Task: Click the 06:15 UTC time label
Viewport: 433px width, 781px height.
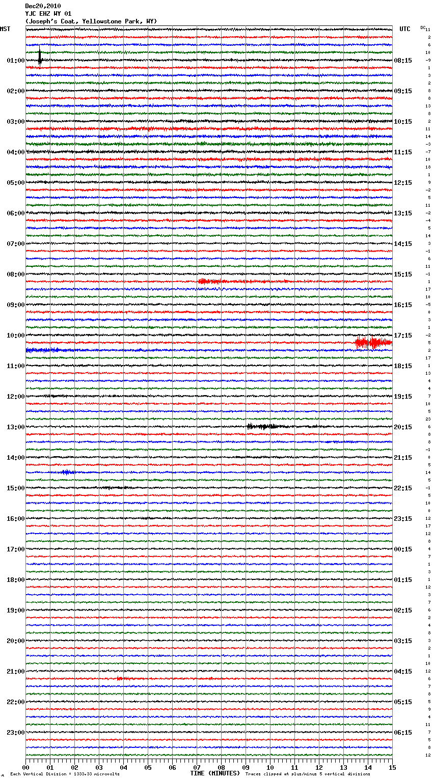Action: pos(403,733)
